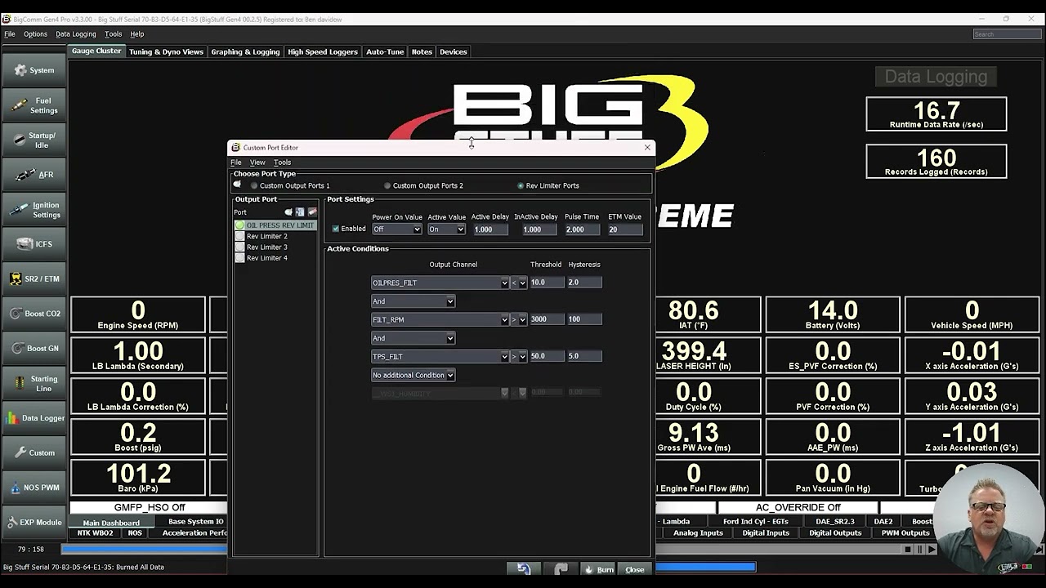Image resolution: width=1046 pixels, height=588 pixels.
Task: Open the And dropdown below OILPRES_FILT
Action: pyautogui.click(x=413, y=301)
